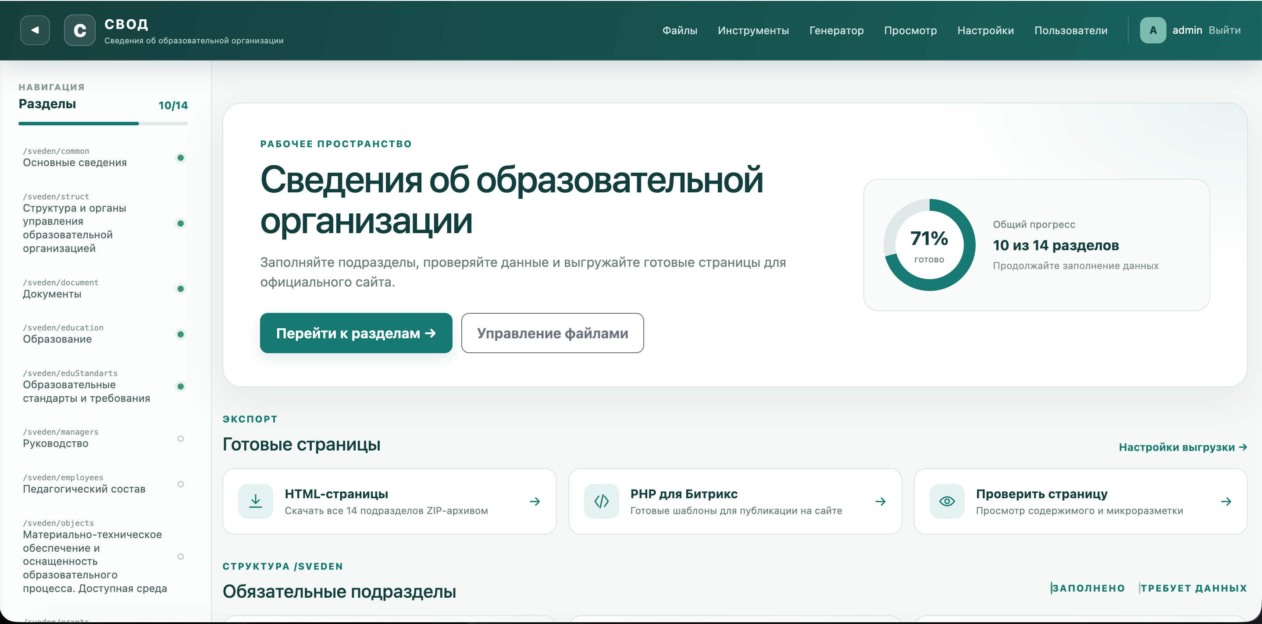Open Материально-техническое обеспечение section in sidebar
The width and height of the screenshot is (1262, 624).
point(103,557)
